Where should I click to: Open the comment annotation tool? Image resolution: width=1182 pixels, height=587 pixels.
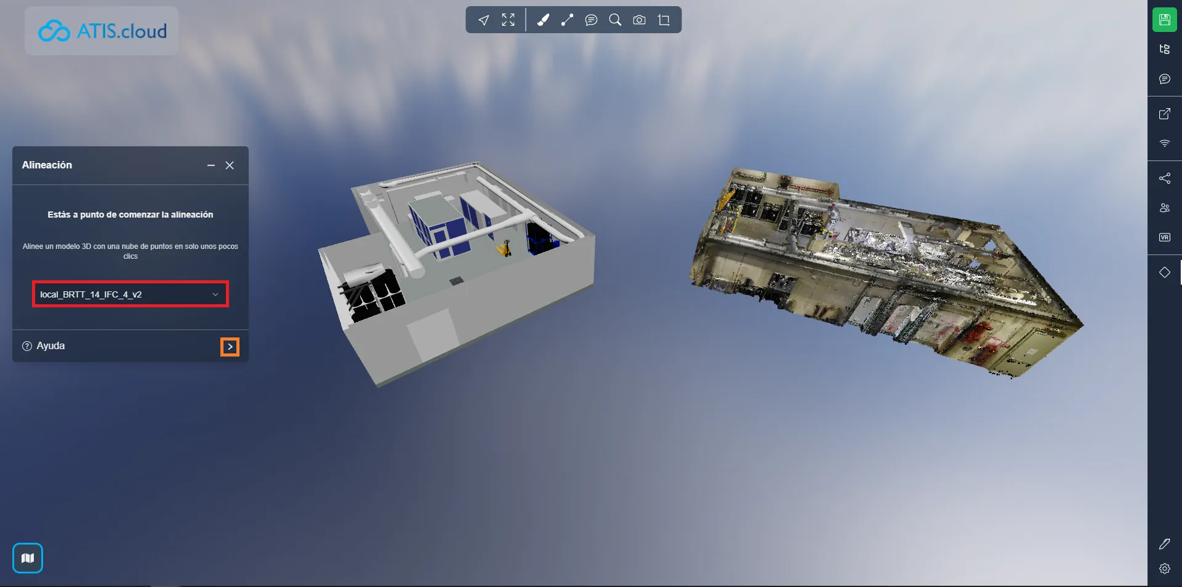tap(591, 20)
